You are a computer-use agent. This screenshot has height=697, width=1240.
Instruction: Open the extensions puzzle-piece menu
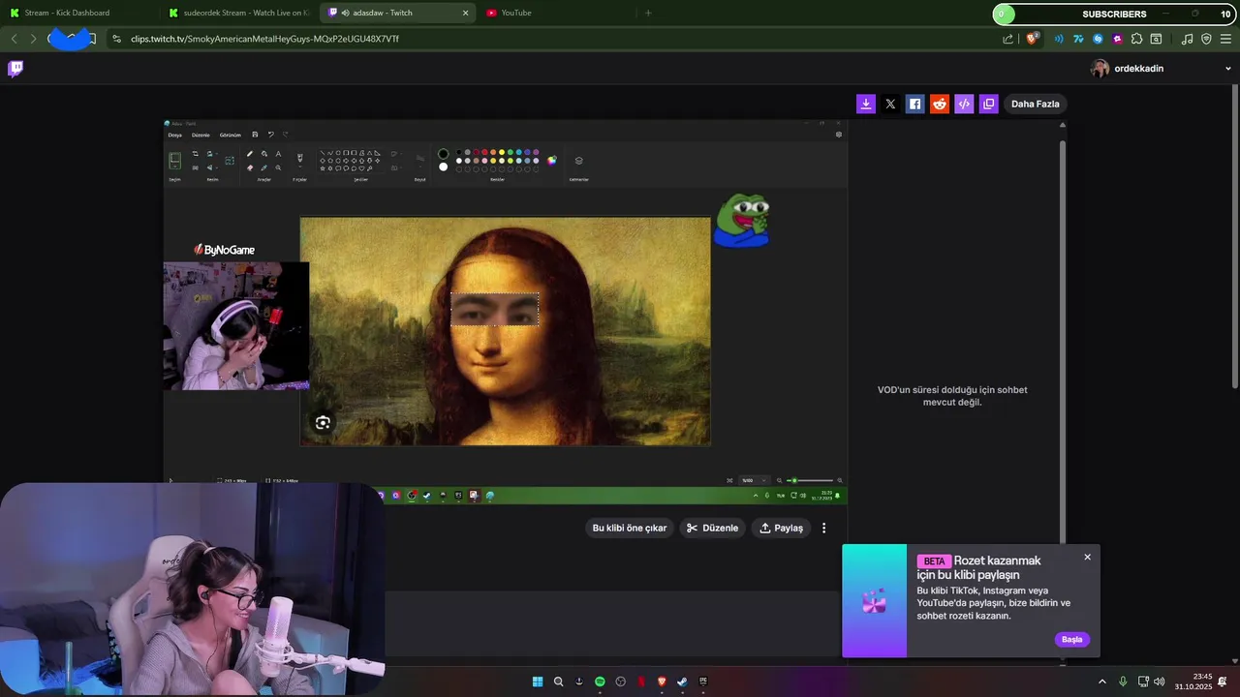[x=1137, y=39]
